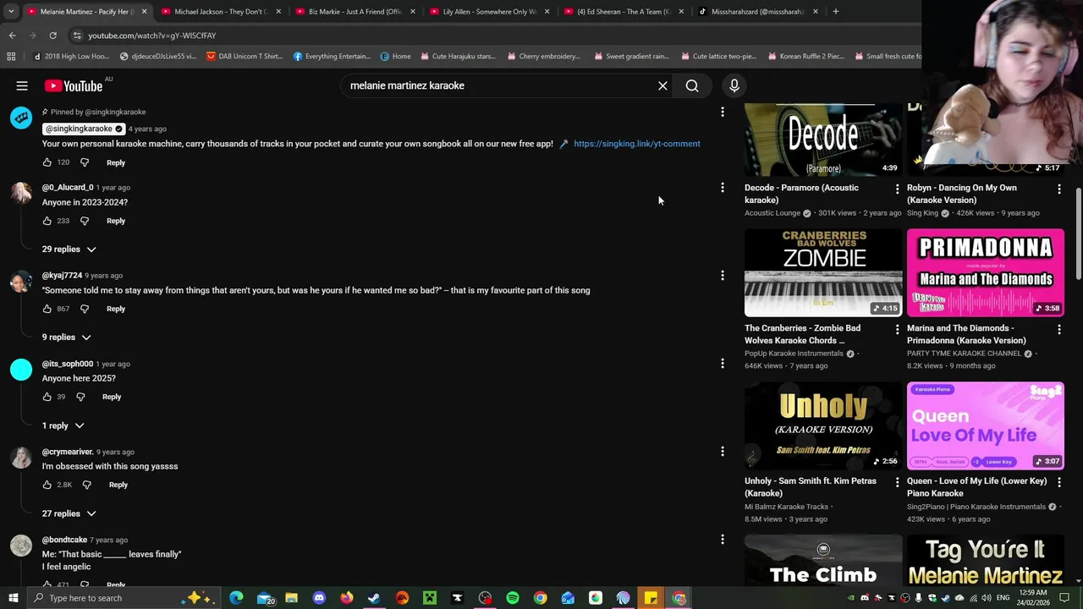Reply to 'Anyone in 2023-2024?' comment
This screenshot has height=609, width=1083.
[116, 221]
